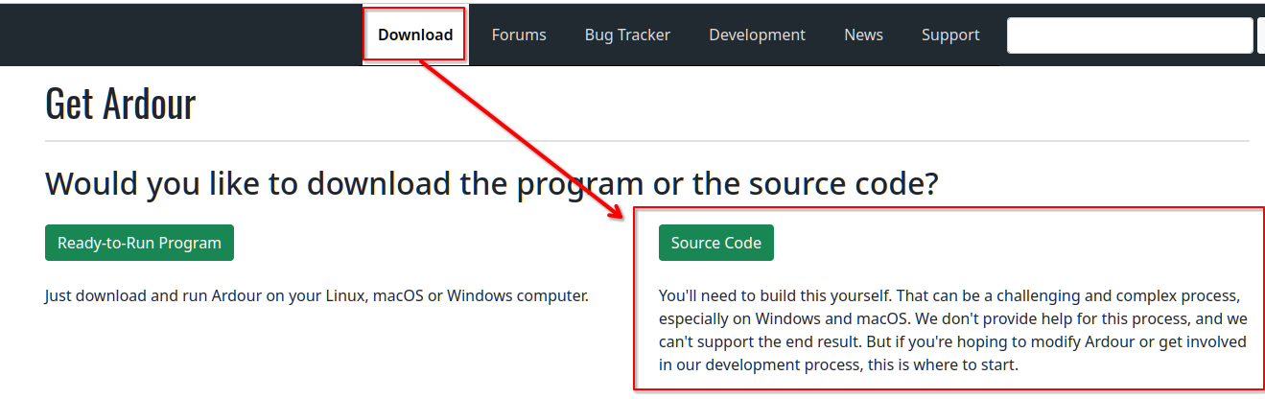
Task: Go to the Forums page
Action: [519, 35]
